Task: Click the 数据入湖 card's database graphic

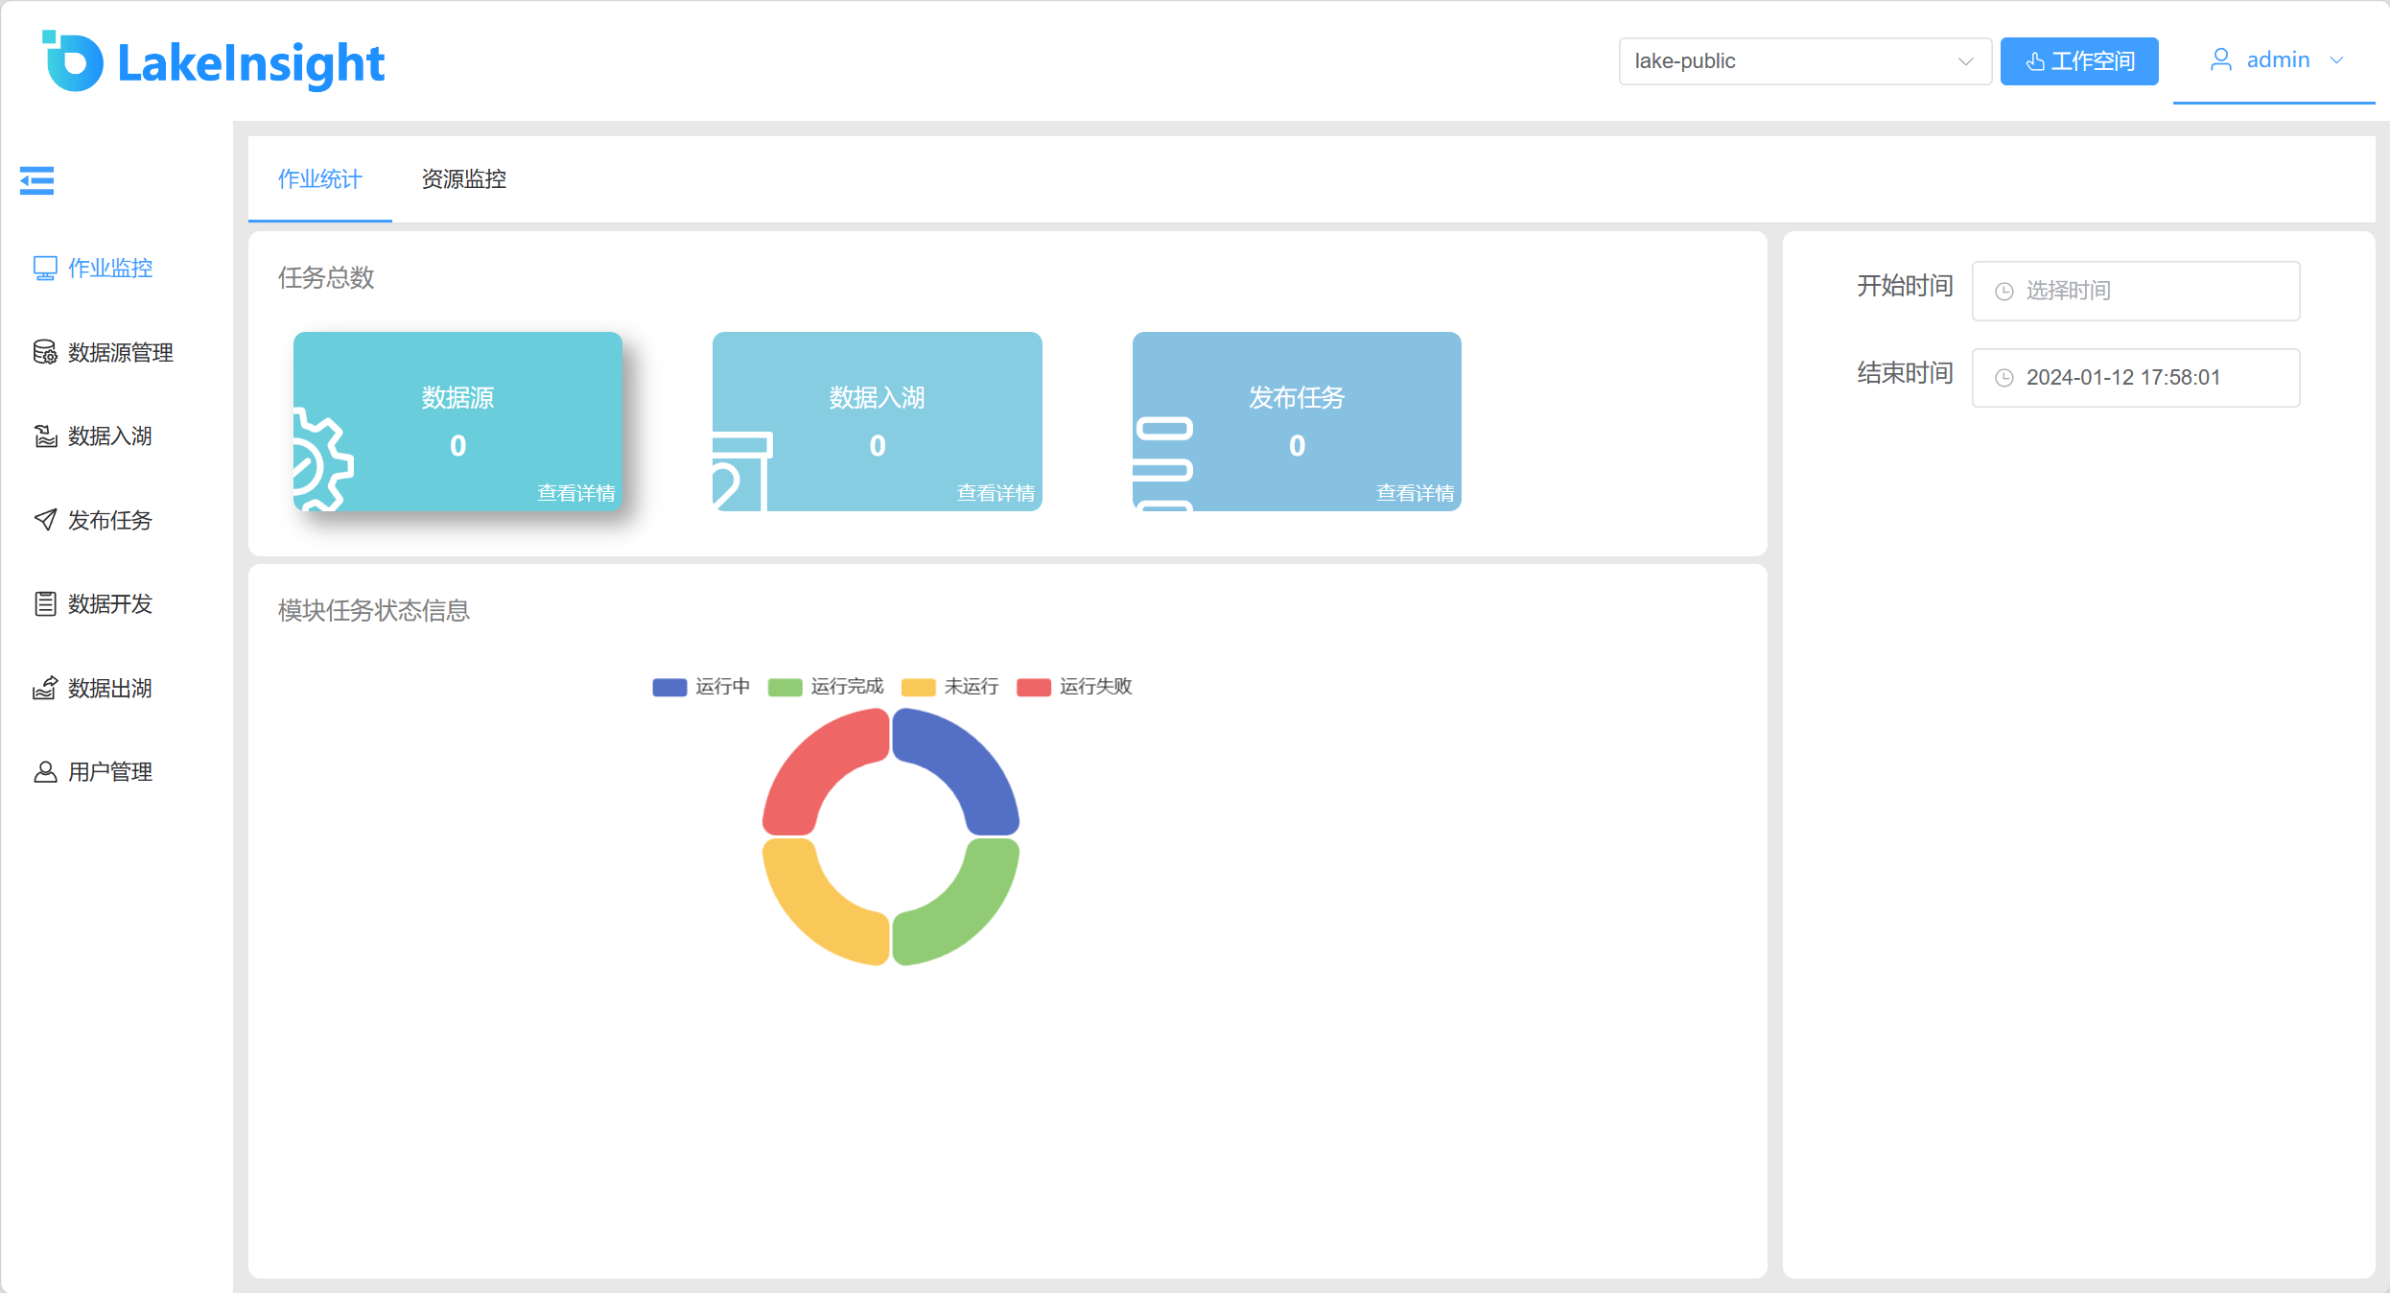Action: pos(742,471)
